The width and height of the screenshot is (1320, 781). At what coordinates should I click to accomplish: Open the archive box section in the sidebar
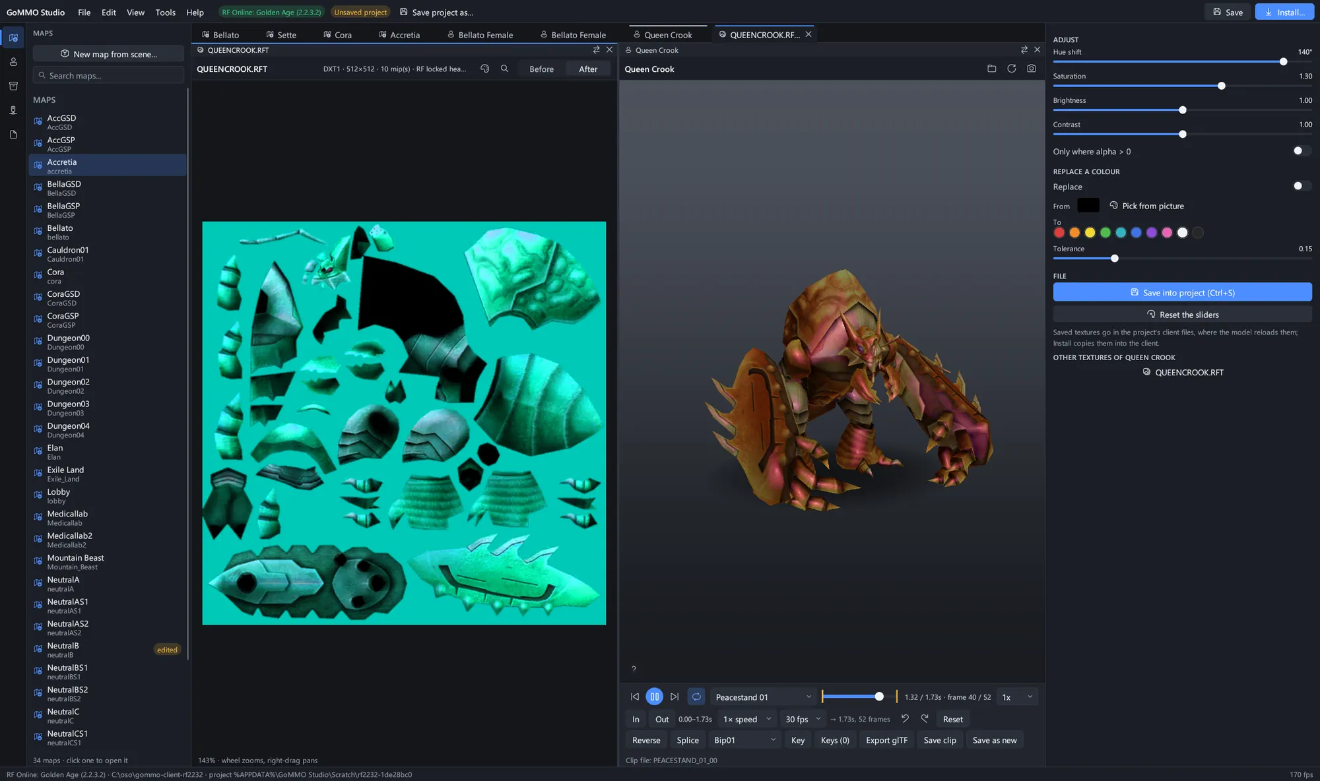tap(13, 86)
